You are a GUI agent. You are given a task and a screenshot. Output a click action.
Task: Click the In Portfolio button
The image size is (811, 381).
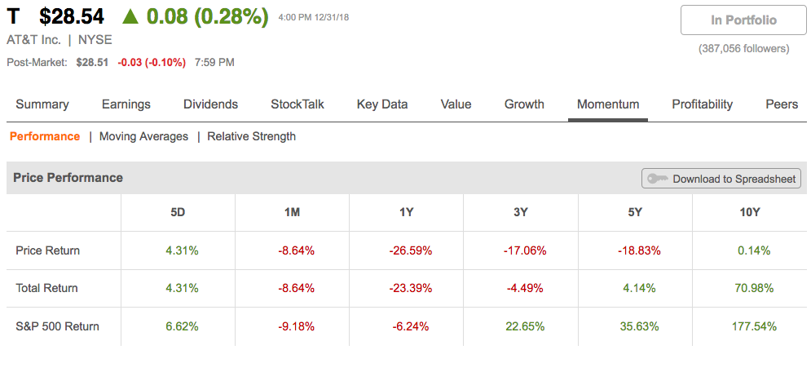[743, 20]
